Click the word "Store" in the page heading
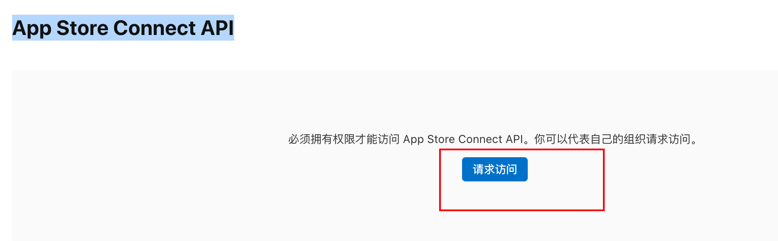The image size is (778, 241). click(x=83, y=28)
